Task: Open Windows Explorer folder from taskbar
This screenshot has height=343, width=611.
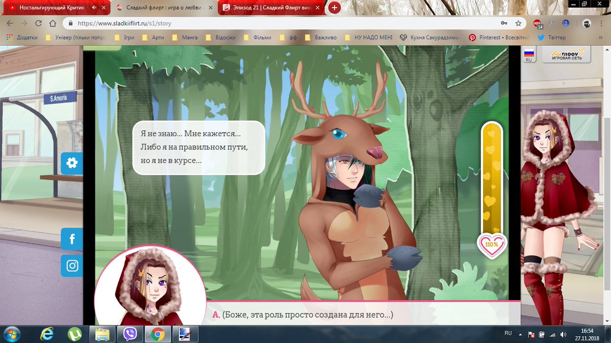Action: [102, 334]
